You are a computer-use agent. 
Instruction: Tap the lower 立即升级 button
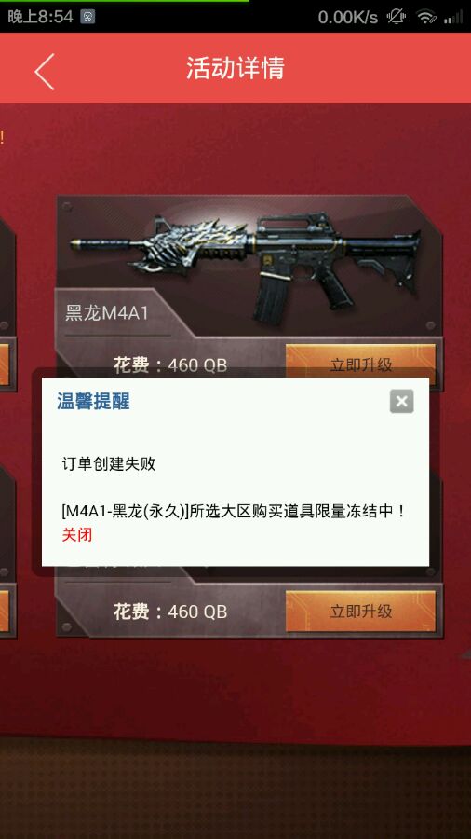pos(361,611)
